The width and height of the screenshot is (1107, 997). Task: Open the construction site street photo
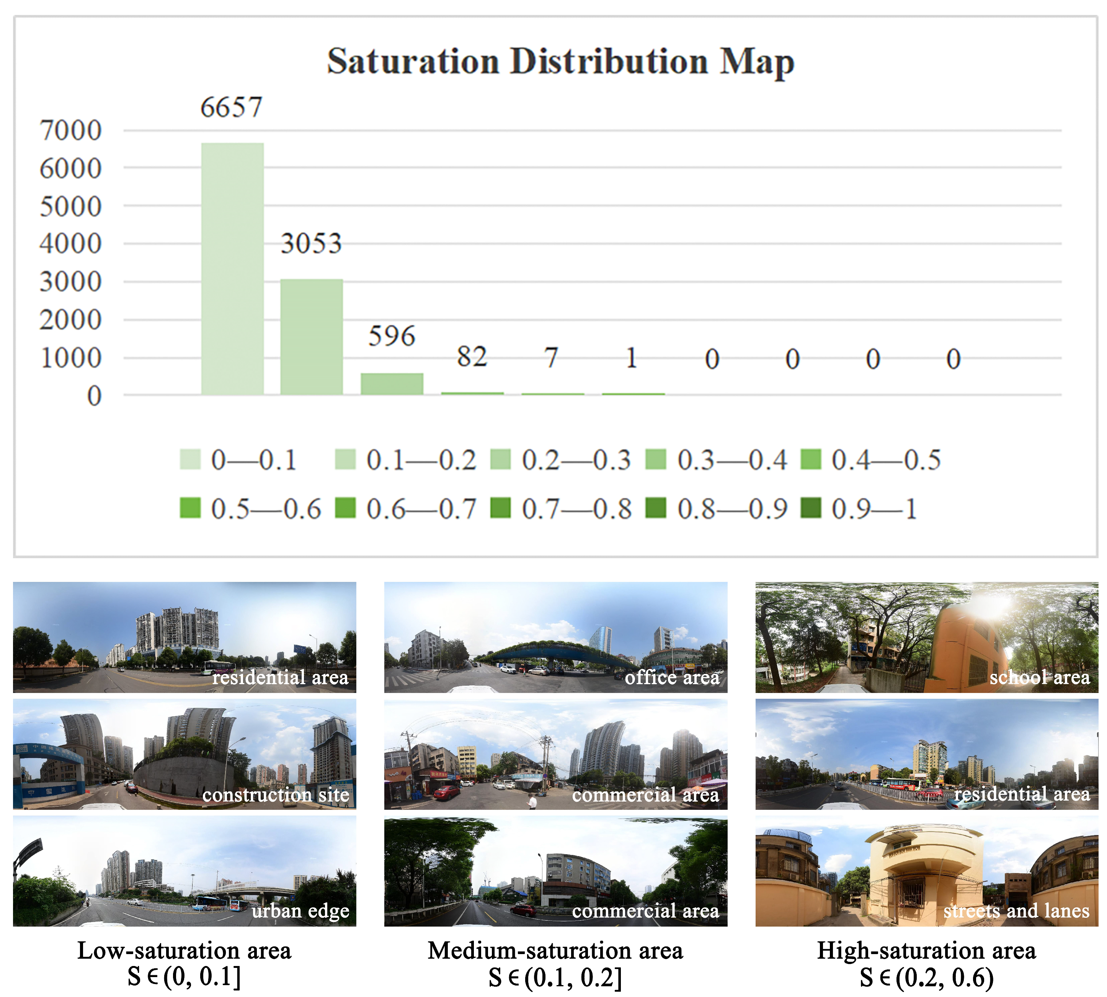point(184,754)
